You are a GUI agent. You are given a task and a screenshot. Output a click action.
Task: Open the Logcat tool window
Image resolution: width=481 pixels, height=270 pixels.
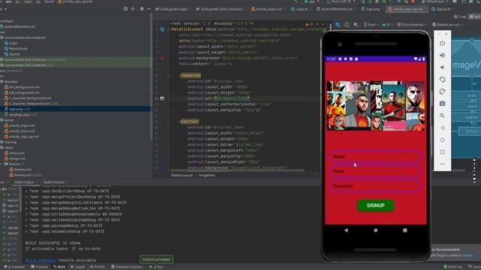[78, 267]
